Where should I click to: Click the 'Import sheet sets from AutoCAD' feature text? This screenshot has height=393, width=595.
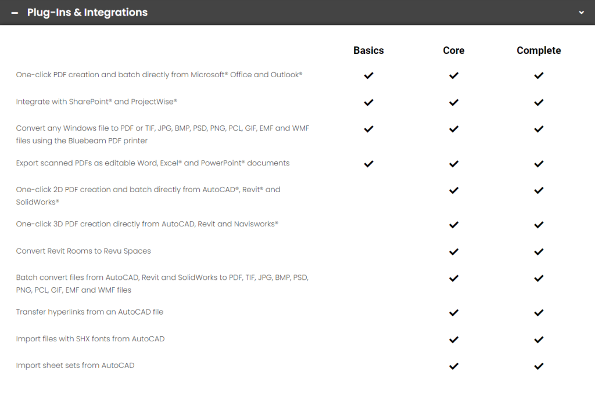[x=75, y=365]
